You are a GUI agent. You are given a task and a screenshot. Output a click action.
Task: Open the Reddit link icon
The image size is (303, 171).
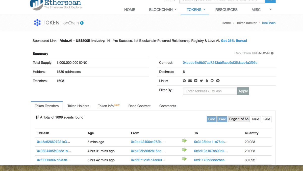pos(196,81)
